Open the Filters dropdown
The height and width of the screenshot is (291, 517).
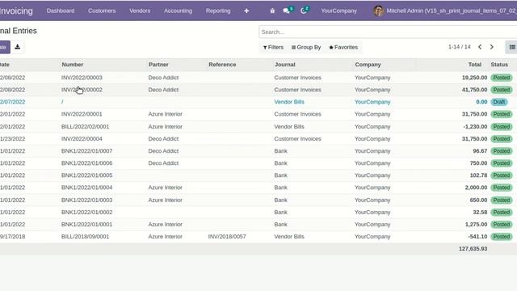[x=273, y=47]
